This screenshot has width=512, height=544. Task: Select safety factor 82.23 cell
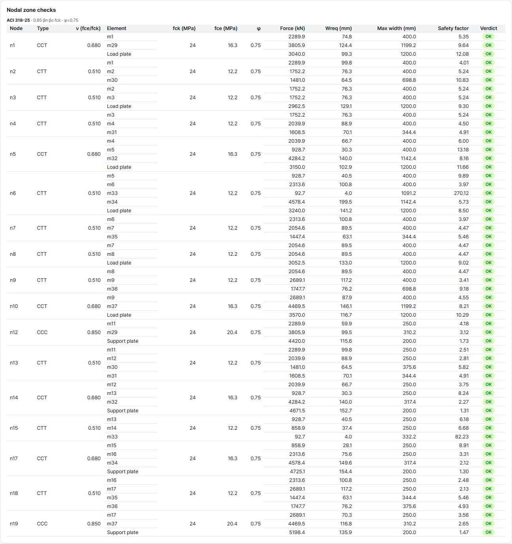462,437
